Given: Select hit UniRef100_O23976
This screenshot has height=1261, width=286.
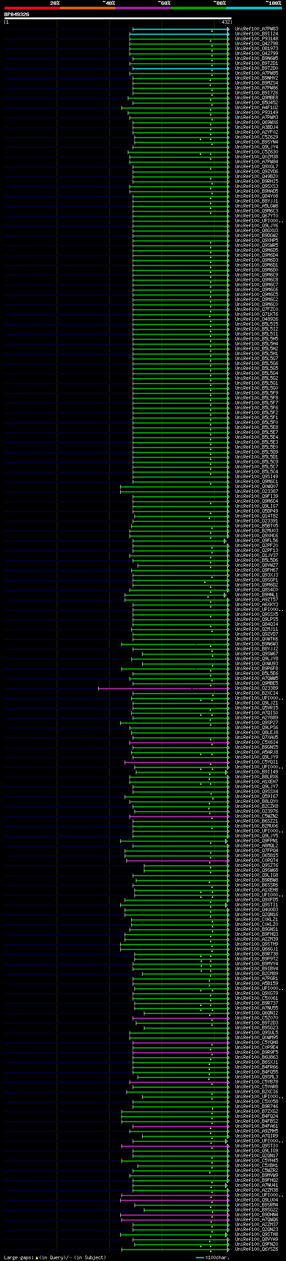Looking at the screenshot, I should pyautogui.click(x=256, y=811).
